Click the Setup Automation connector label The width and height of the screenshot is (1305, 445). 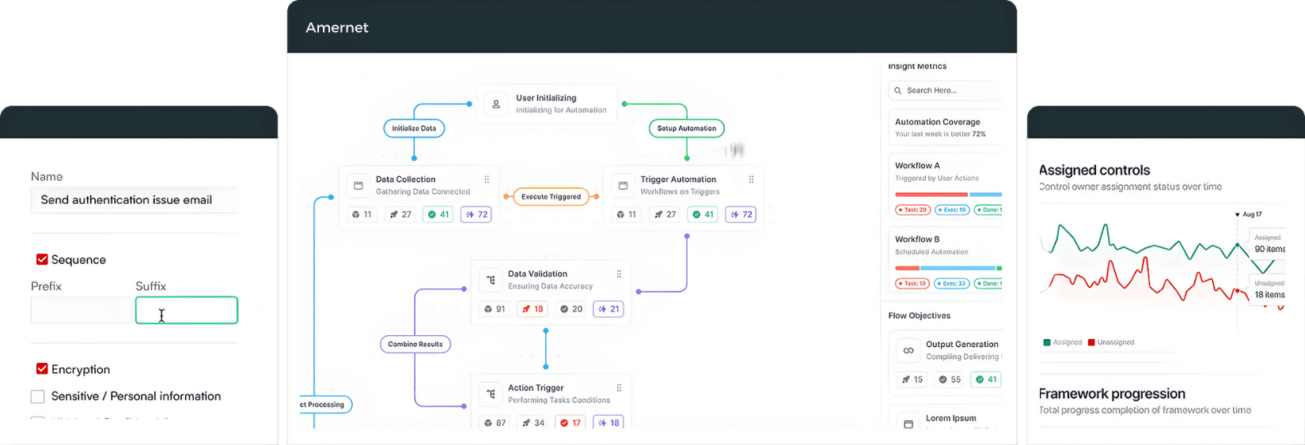tap(686, 128)
